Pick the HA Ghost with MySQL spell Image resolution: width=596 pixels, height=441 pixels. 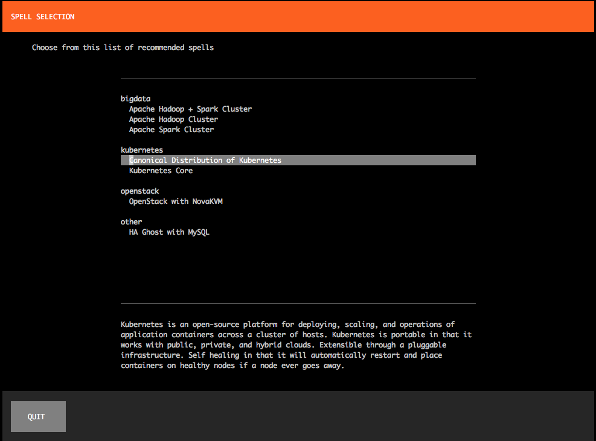[x=169, y=232]
